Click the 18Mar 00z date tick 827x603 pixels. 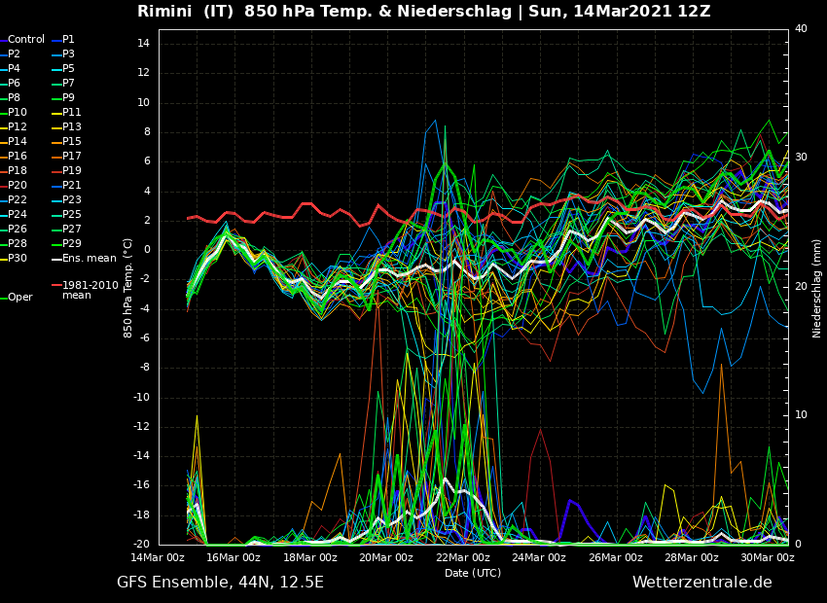tap(310, 557)
